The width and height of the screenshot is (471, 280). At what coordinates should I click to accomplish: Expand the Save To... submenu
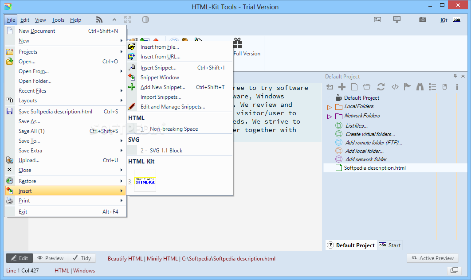pos(66,141)
